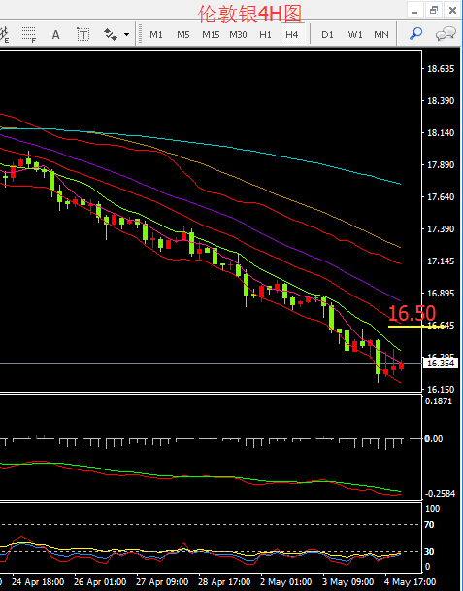Click the 28 Apr 17:00 time label

(224, 581)
